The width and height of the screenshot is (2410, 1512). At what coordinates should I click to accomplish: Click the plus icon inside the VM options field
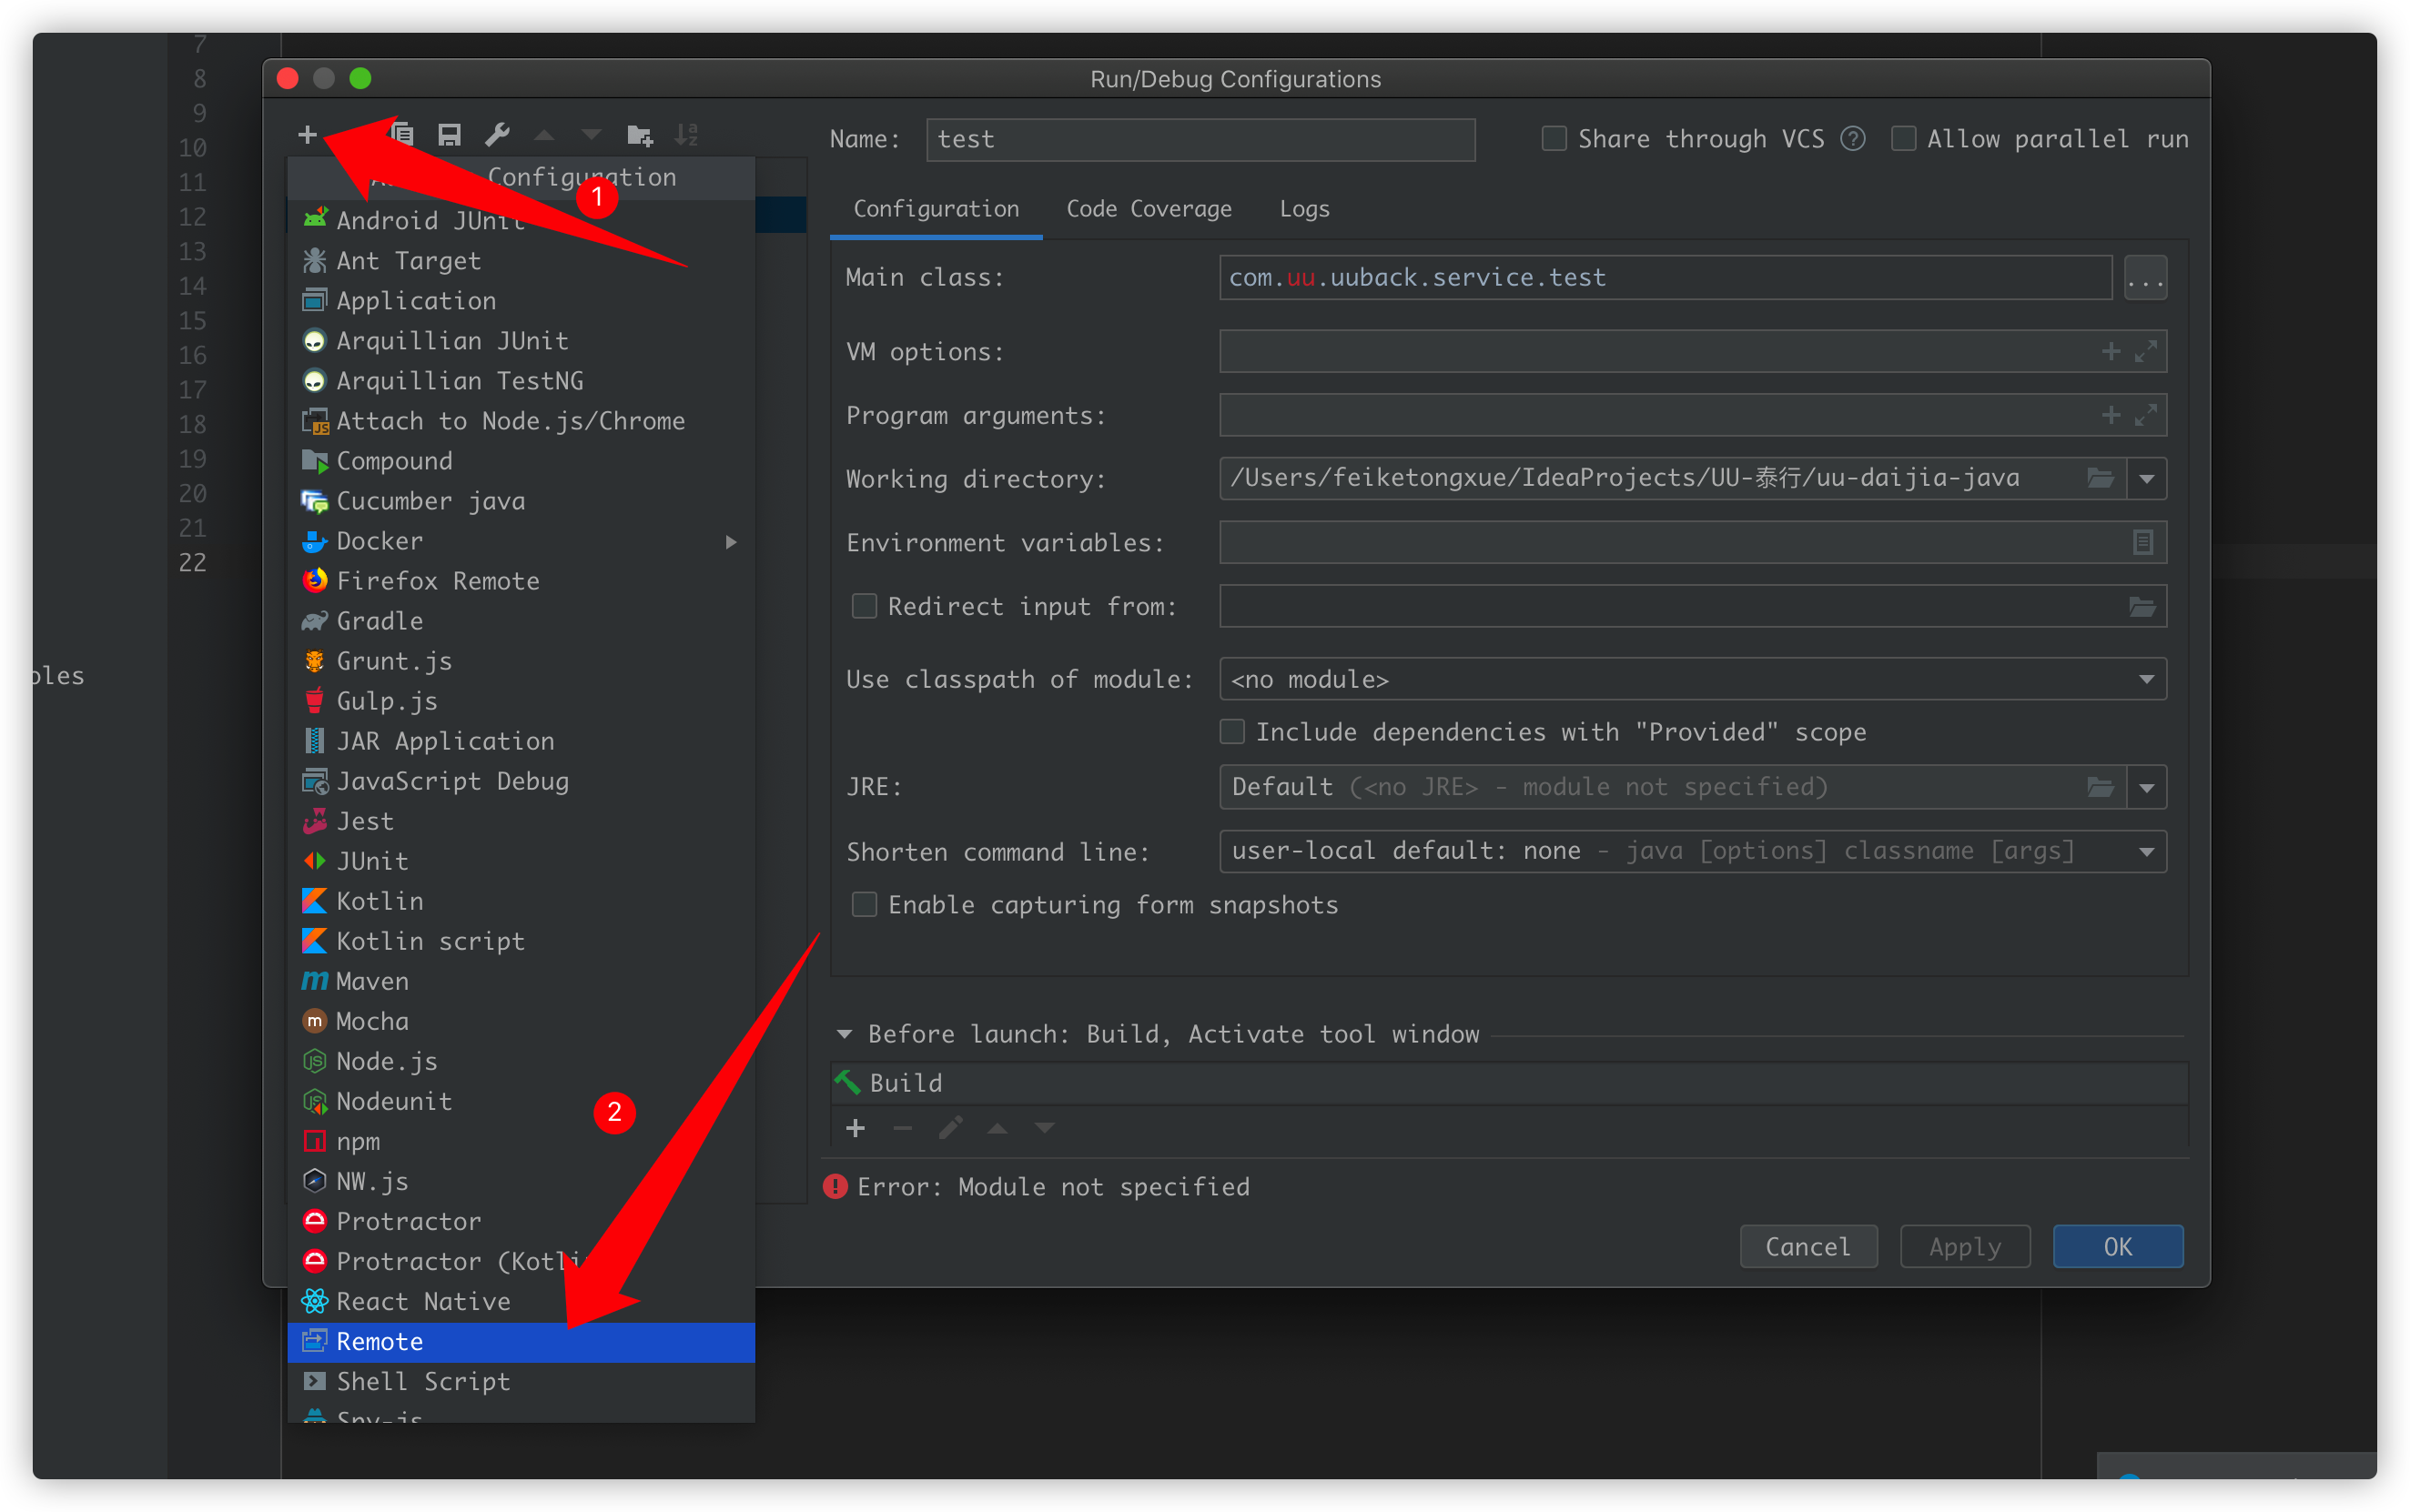[2111, 351]
